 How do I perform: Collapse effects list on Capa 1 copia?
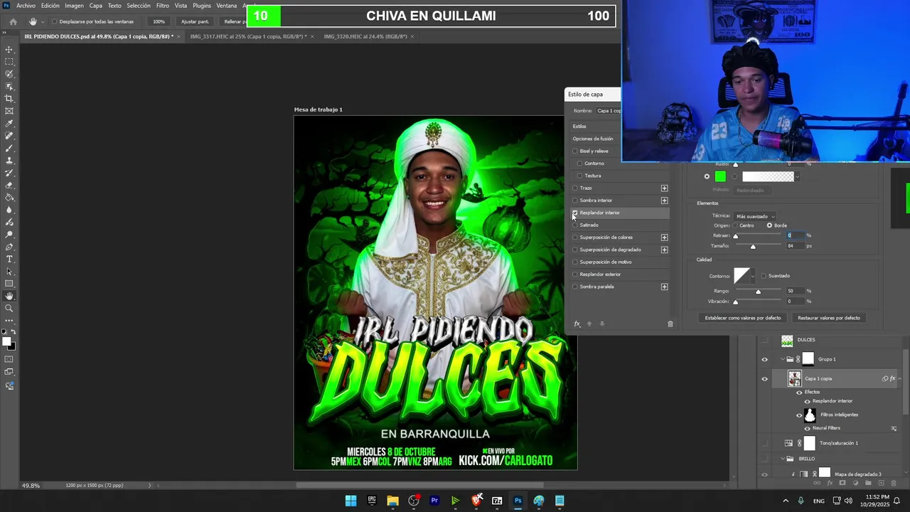[899, 379]
